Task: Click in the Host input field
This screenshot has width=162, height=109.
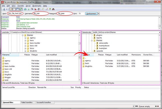Action: [x=15, y=13]
